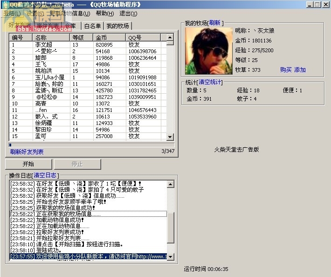Click the log scroll-down arrow
This screenshot has height=277, width=331.
pyautogui.click(x=170, y=257)
